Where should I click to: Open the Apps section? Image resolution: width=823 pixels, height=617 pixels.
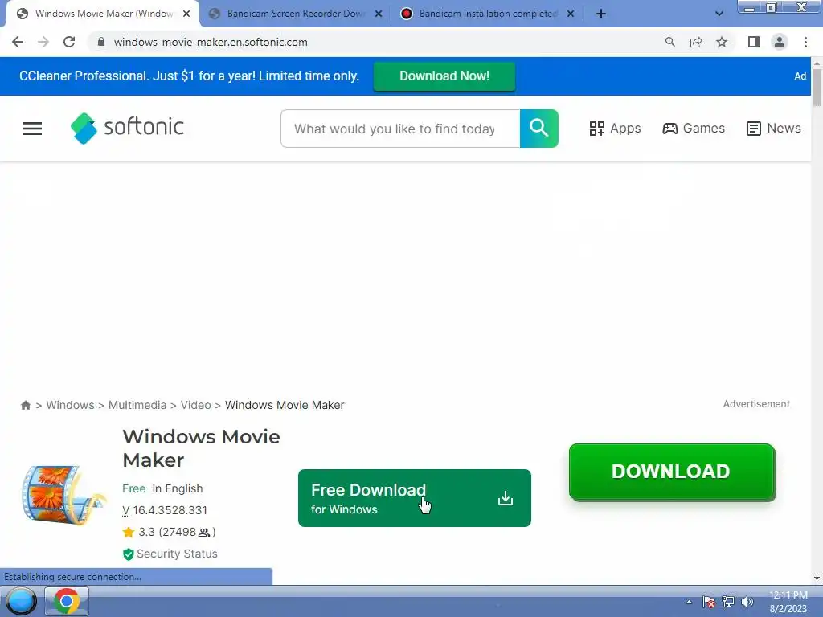(615, 129)
